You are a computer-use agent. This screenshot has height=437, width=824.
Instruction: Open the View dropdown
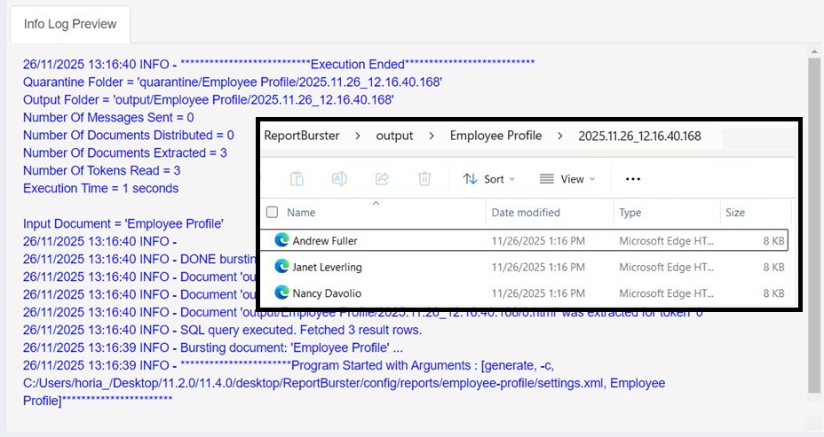[567, 179]
